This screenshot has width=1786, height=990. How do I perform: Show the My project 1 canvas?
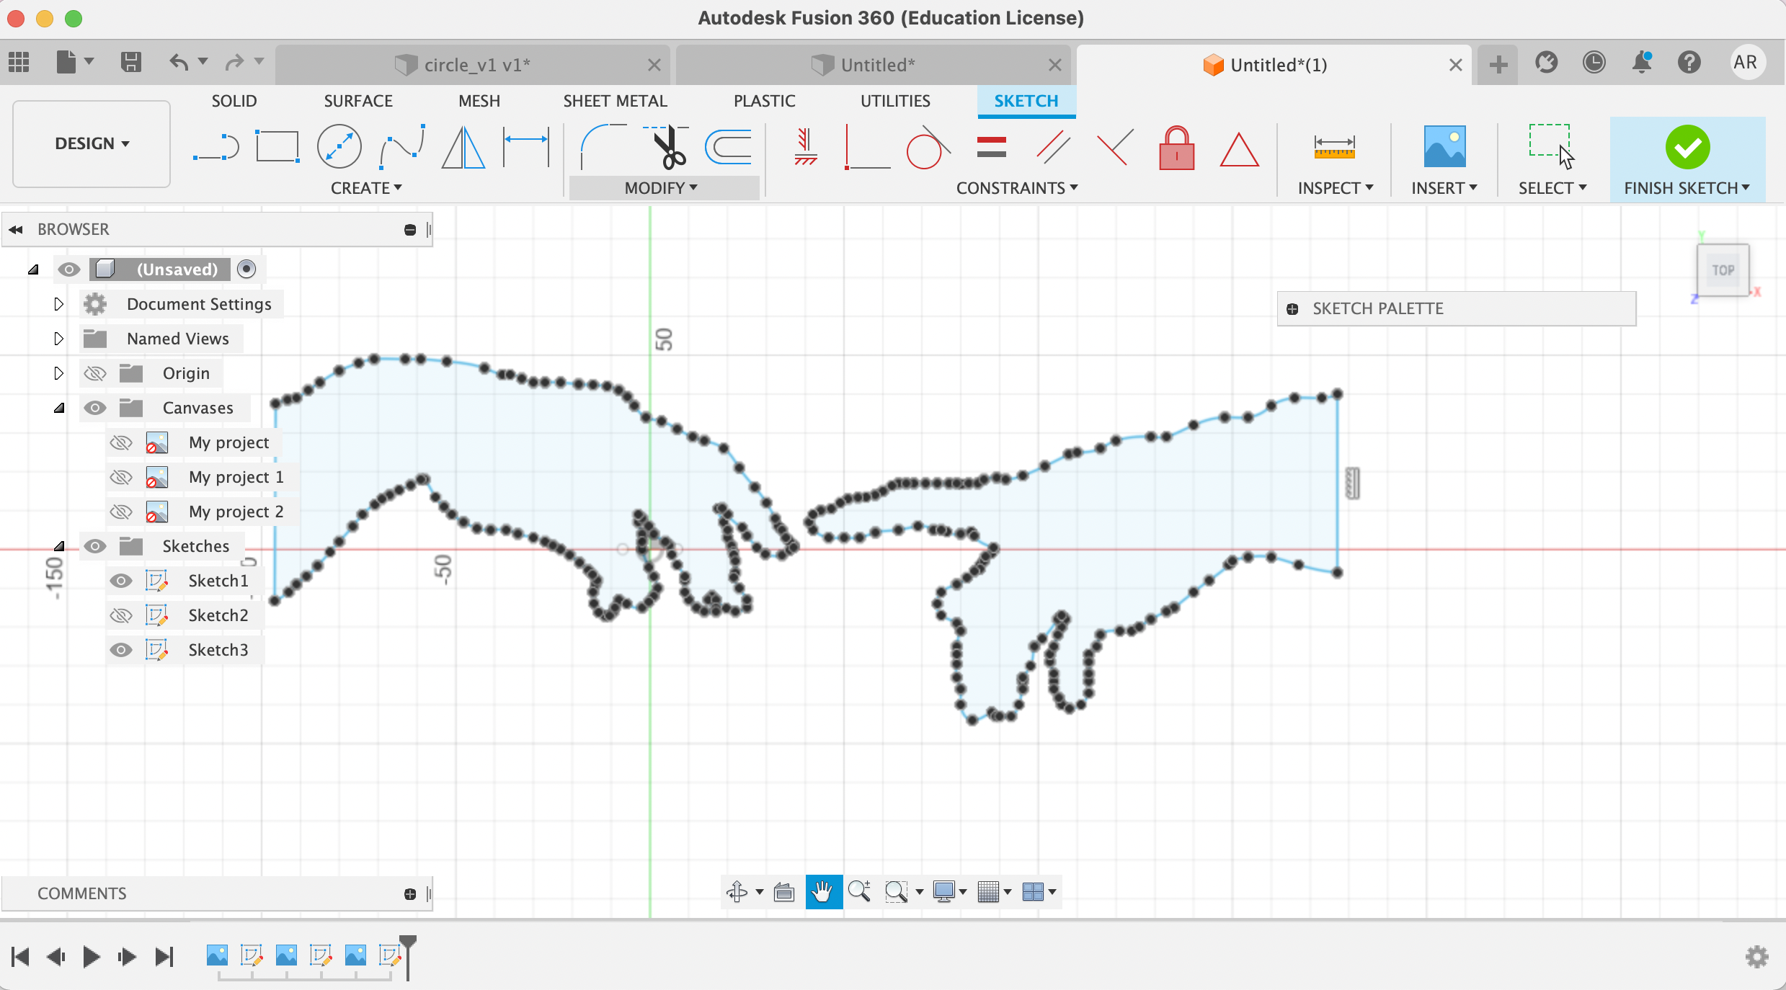pyautogui.click(x=121, y=477)
